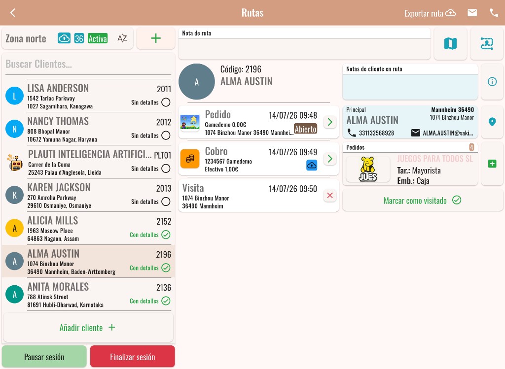Click the client info icon

(492, 82)
